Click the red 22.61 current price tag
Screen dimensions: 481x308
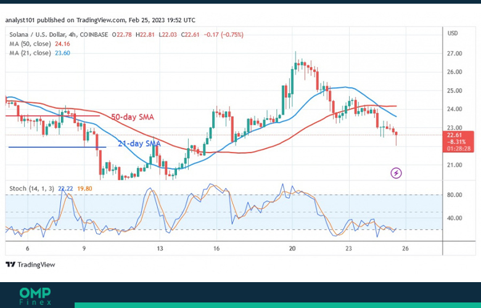pos(458,142)
